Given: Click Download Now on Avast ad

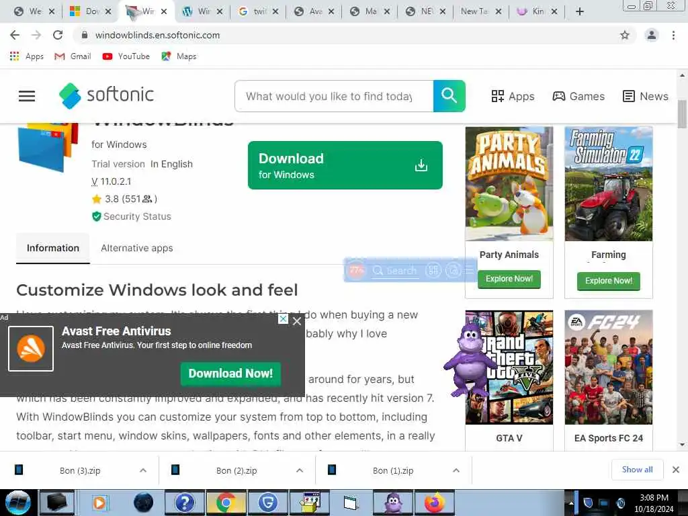Looking at the screenshot, I should 231,374.
